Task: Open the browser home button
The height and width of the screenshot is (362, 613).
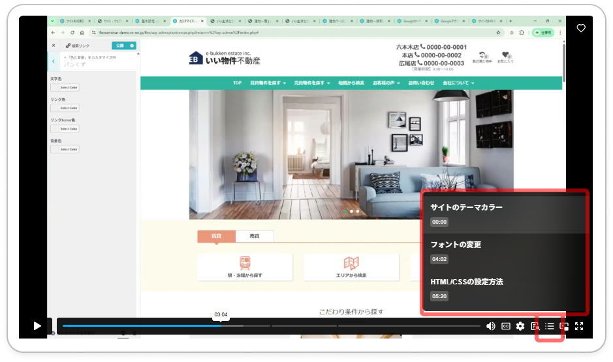Action: (x=82, y=33)
